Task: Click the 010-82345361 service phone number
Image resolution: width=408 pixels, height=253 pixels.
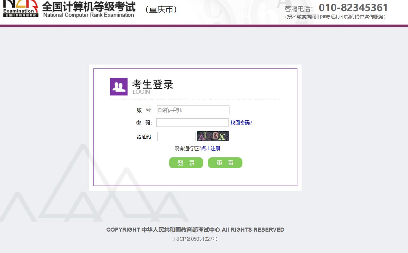Action: point(353,7)
